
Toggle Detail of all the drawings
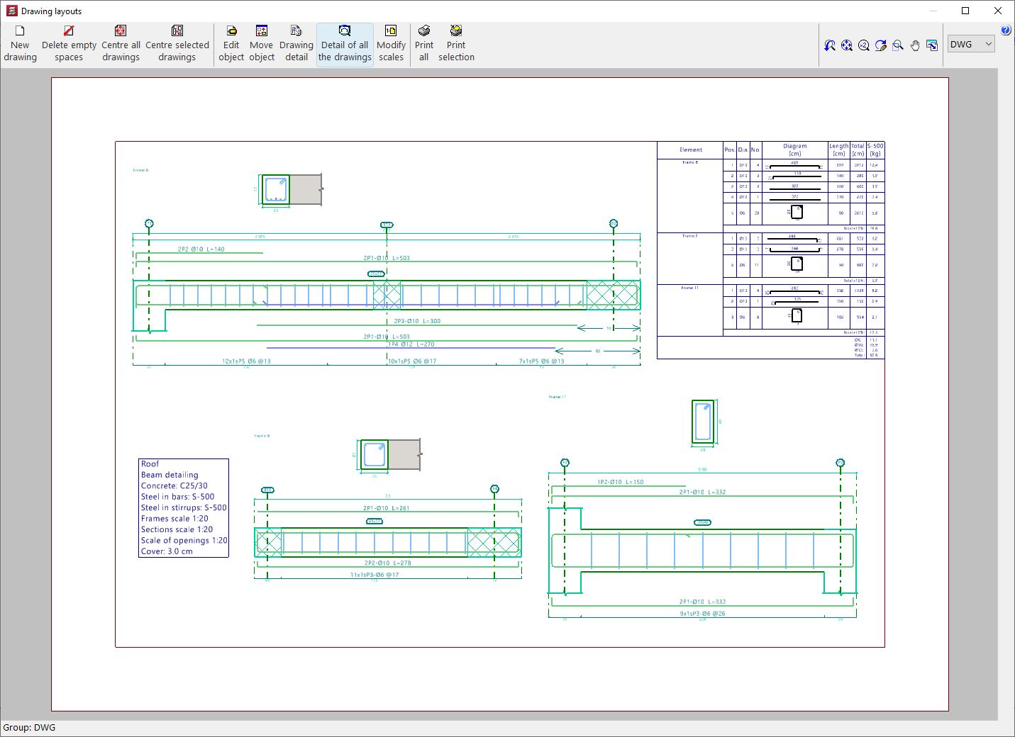pos(345,44)
